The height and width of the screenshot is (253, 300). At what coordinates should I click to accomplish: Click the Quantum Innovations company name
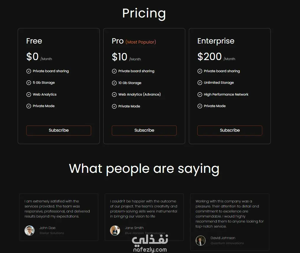coord(227,243)
